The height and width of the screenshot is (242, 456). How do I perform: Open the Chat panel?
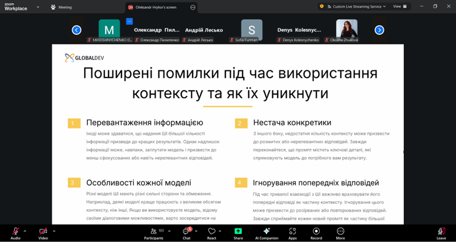(x=186, y=231)
